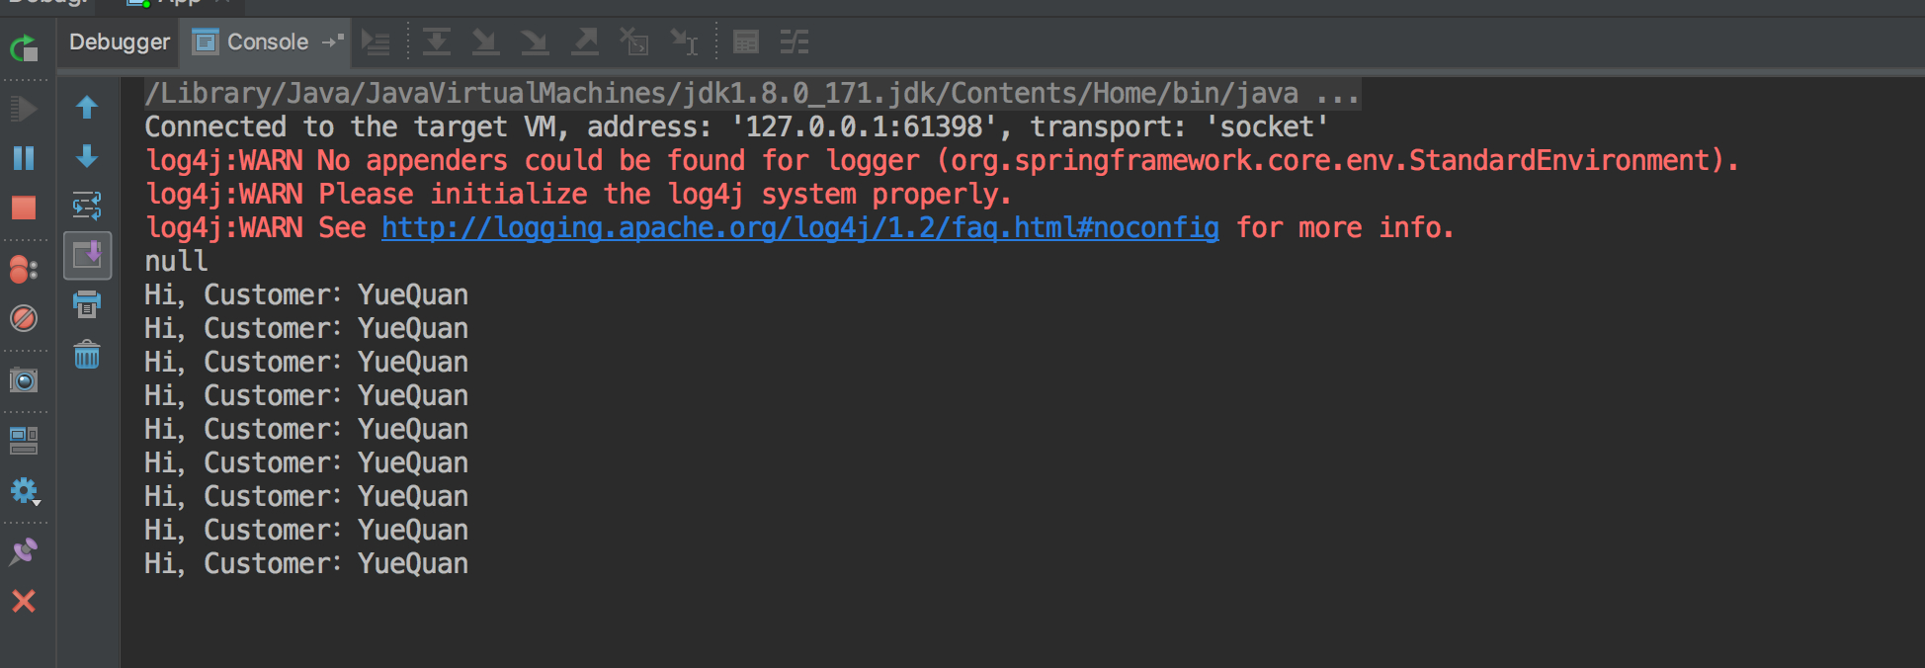Open the View Breakpoints dialog
The width and height of the screenshot is (1925, 668).
(24, 269)
